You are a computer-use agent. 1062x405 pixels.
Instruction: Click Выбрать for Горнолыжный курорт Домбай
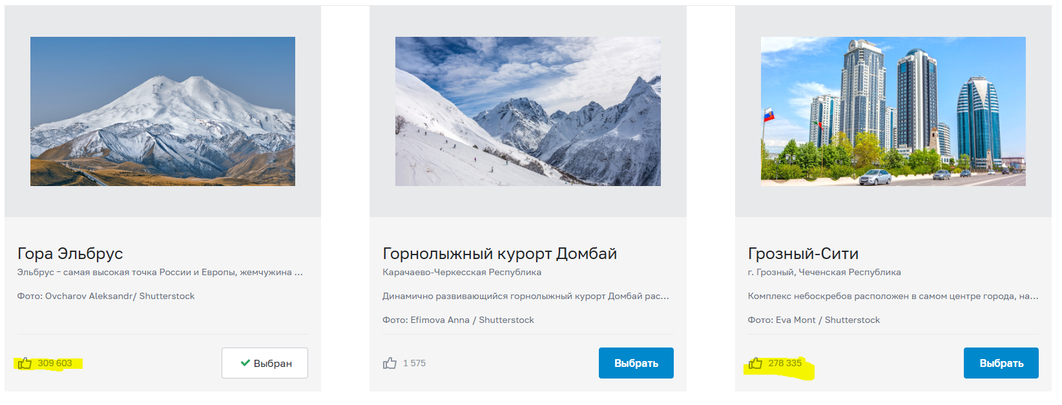click(x=636, y=363)
